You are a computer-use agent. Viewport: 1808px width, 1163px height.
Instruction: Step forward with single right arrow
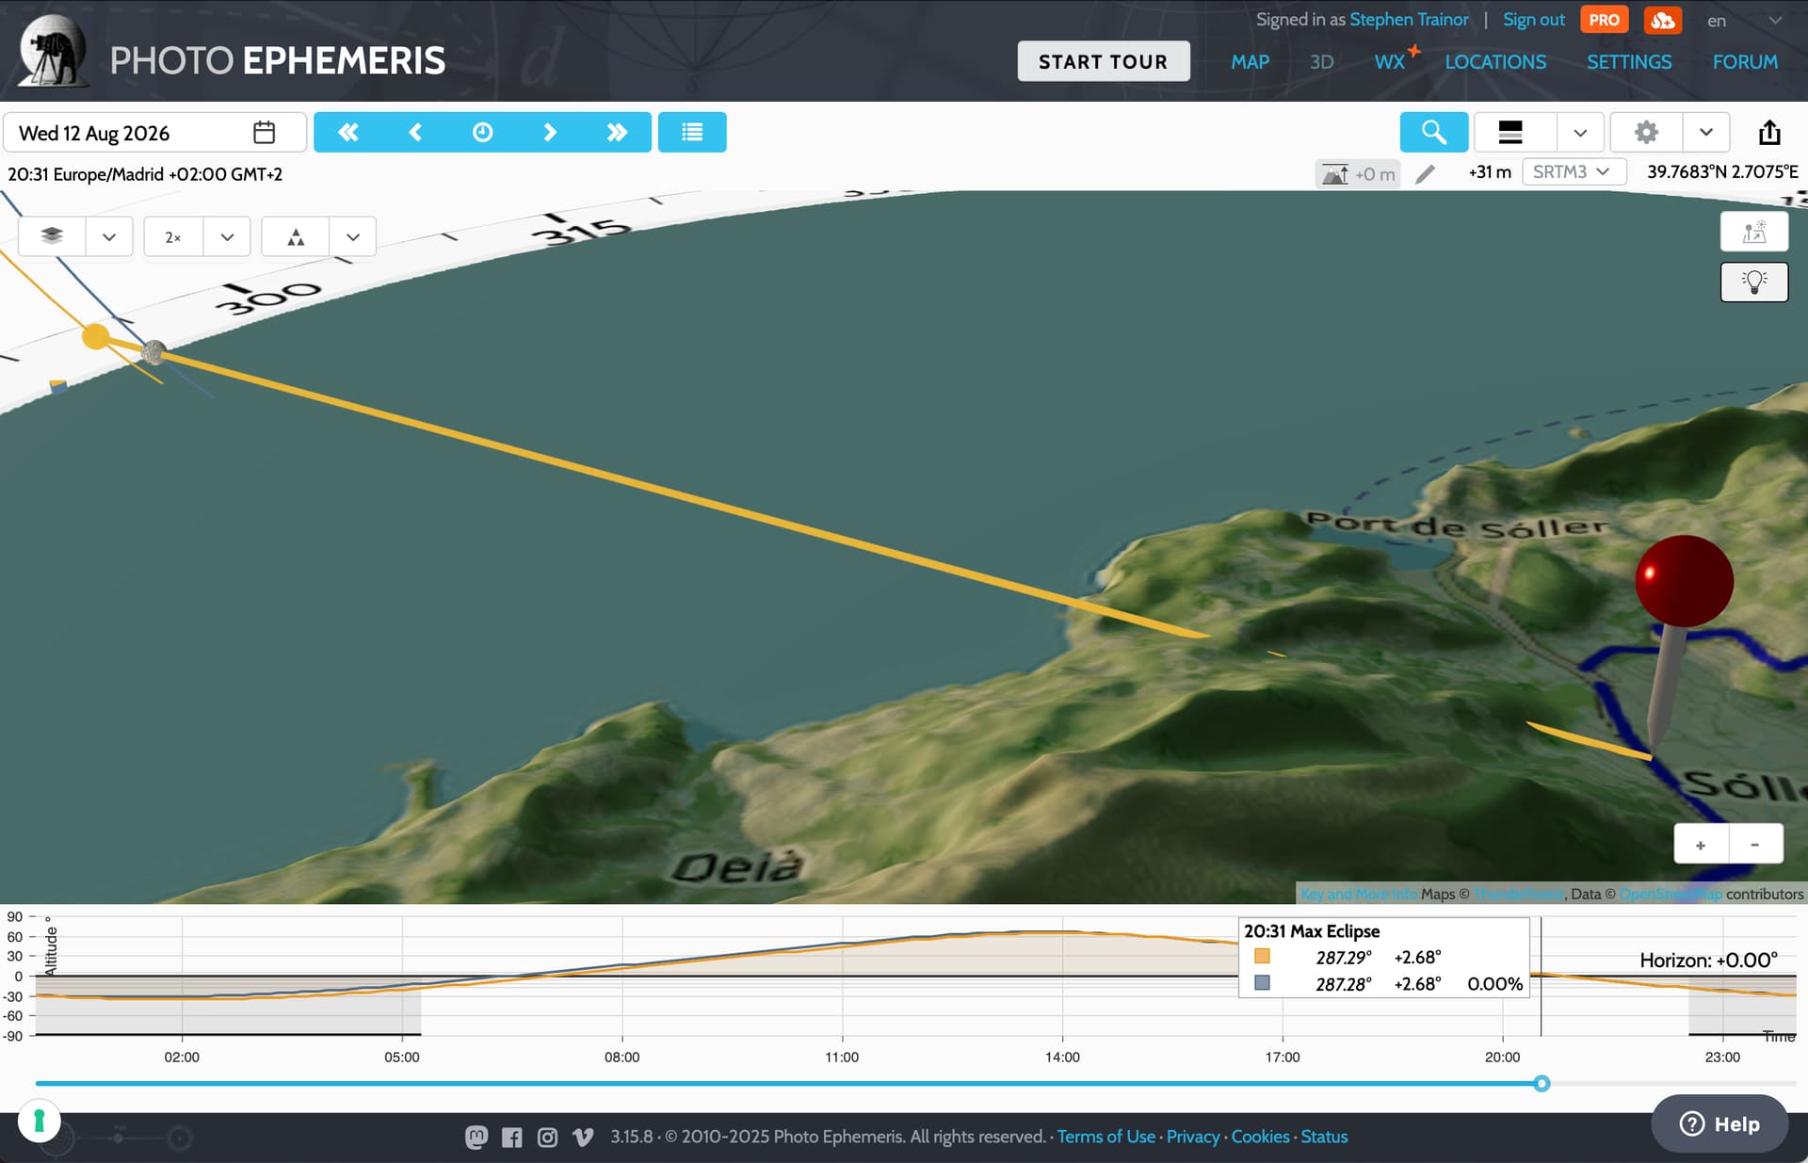tap(550, 132)
